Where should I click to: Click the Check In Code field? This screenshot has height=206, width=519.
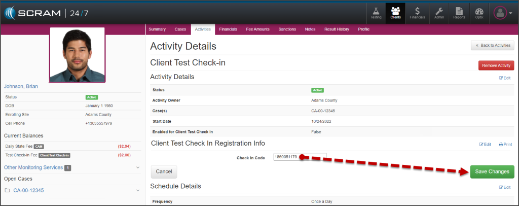[300, 158]
